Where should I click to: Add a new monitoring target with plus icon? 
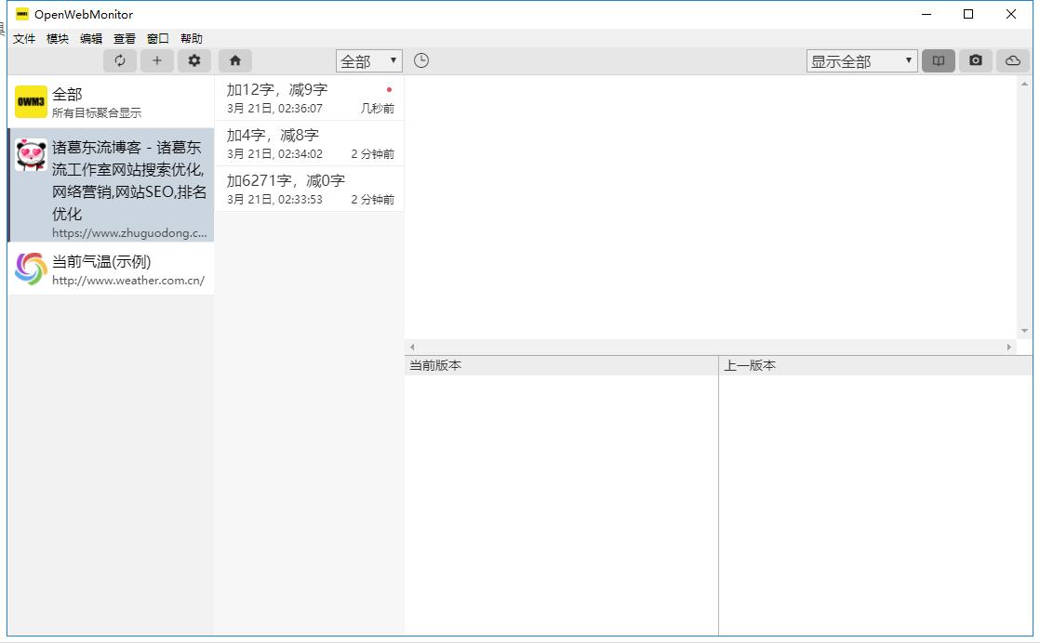click(157, 60)
